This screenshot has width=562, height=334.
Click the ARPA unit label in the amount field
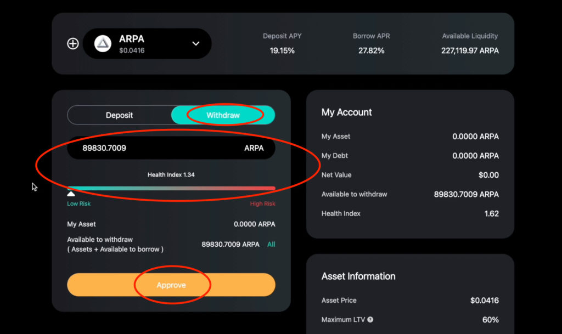(x=254, y=148)
